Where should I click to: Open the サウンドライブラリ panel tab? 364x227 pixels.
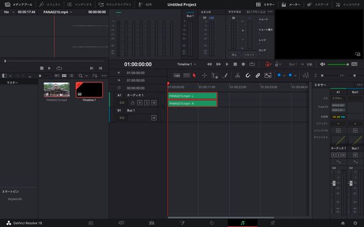[x=115, y=5]
